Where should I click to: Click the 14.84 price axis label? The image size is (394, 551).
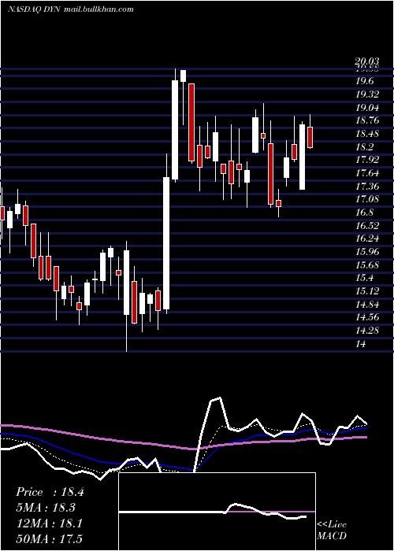click(367, 305)
